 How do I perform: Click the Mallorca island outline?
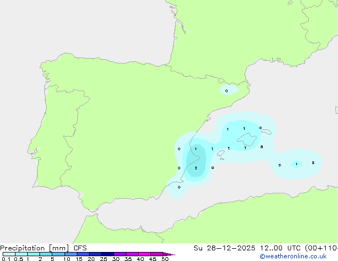pos(247,140)
